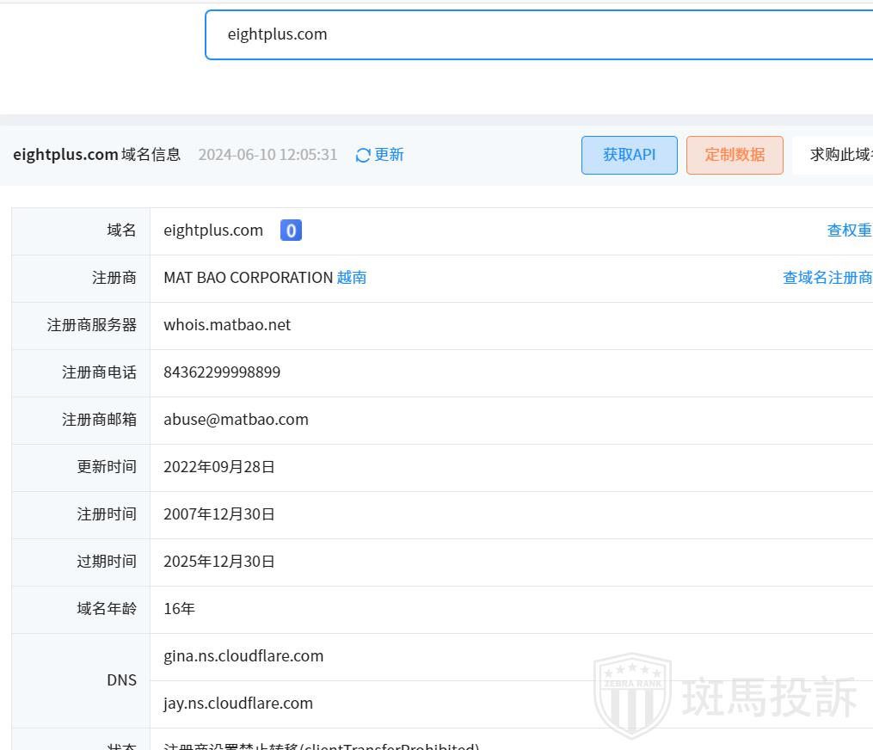Click the expiry date 2025年12月30日

tap(219, 562)
